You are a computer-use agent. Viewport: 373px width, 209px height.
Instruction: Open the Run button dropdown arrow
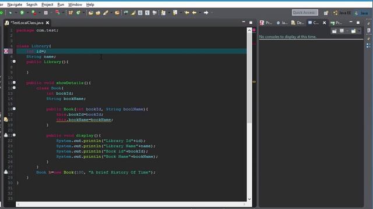pos(27,13)
